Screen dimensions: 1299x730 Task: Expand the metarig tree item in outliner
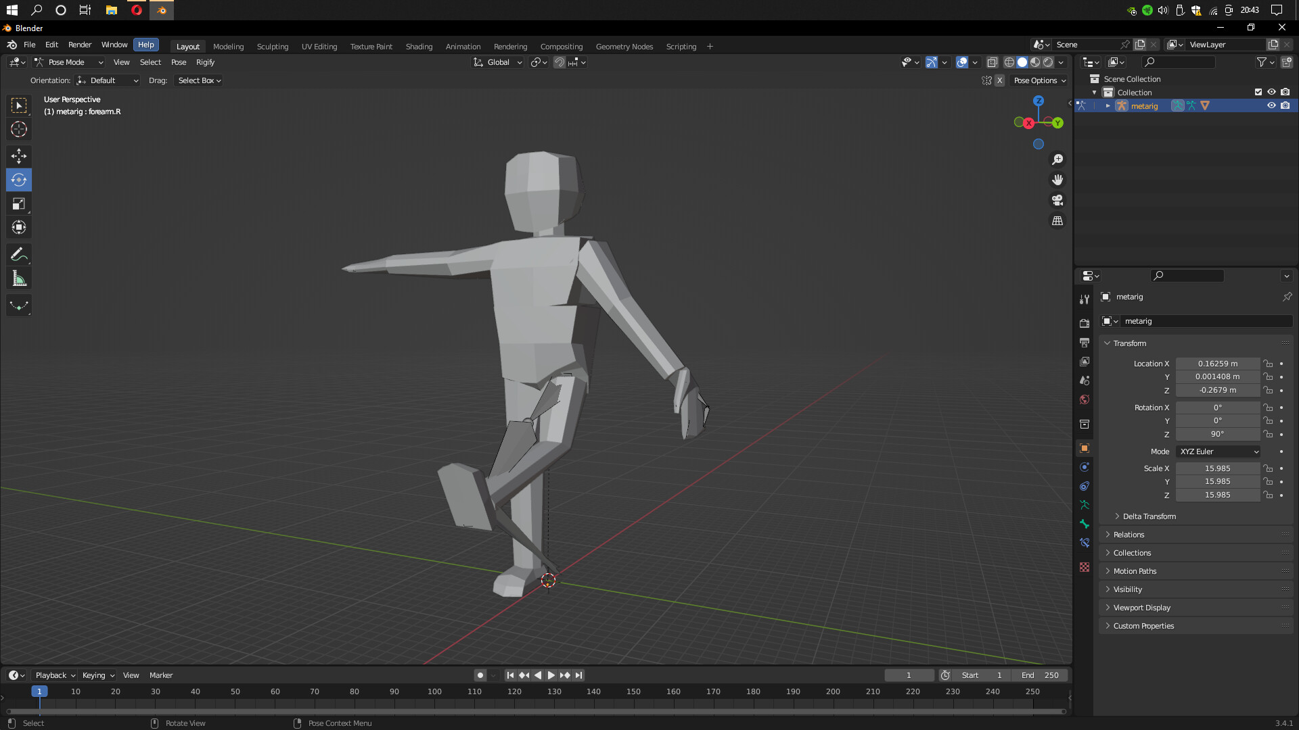pyautogui.click(x=1108, y=106)
